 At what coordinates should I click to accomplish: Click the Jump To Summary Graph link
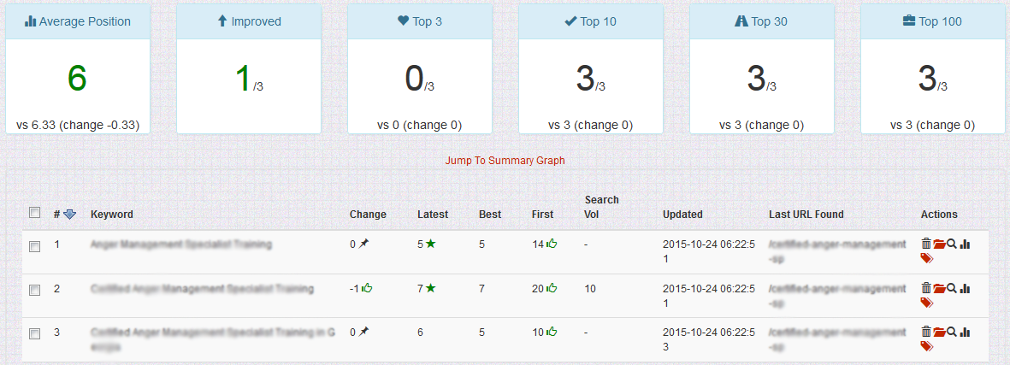pyautogui.click(x=505, y=161)
